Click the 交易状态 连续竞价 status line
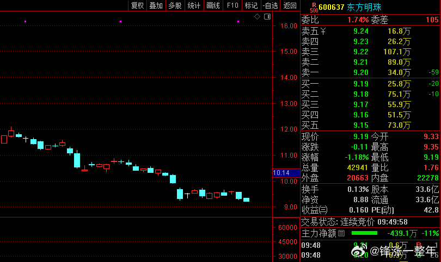This screenshot has height=262, width=441. tap(354, 222)
